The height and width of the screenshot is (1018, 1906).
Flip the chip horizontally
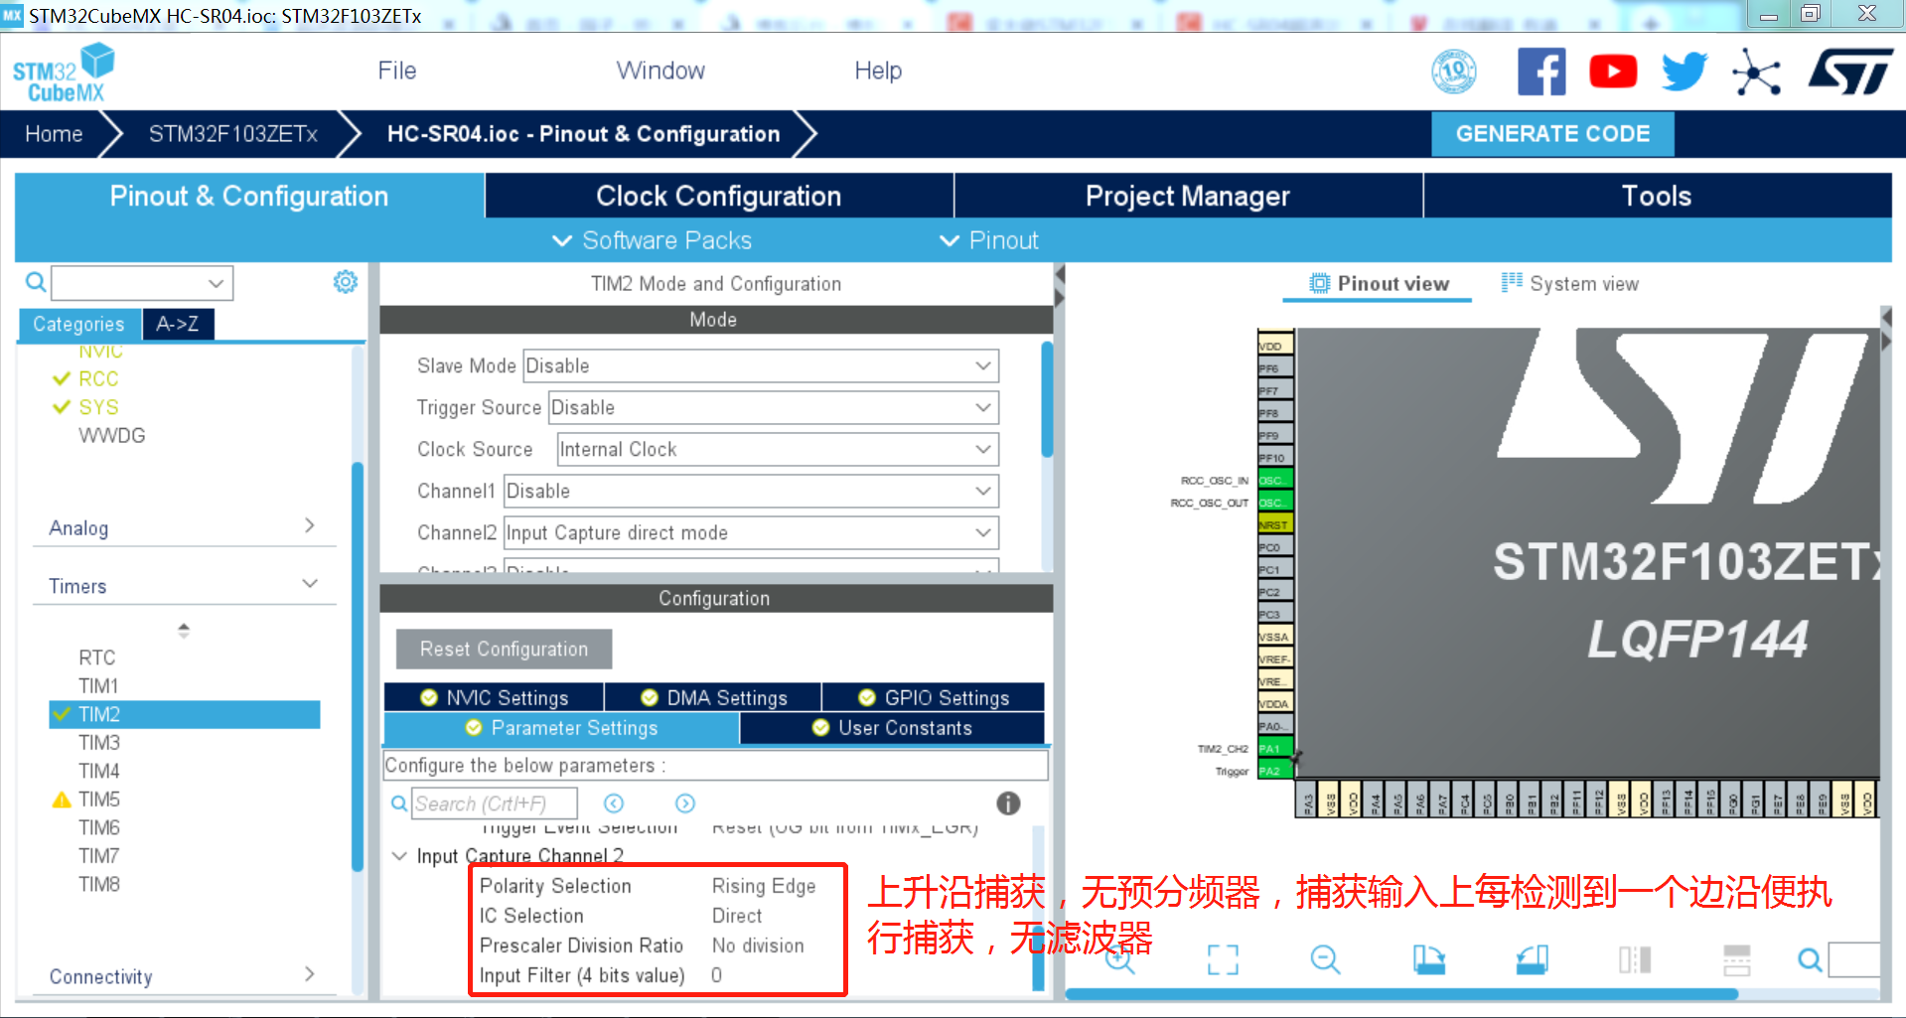pos(1635,960)
